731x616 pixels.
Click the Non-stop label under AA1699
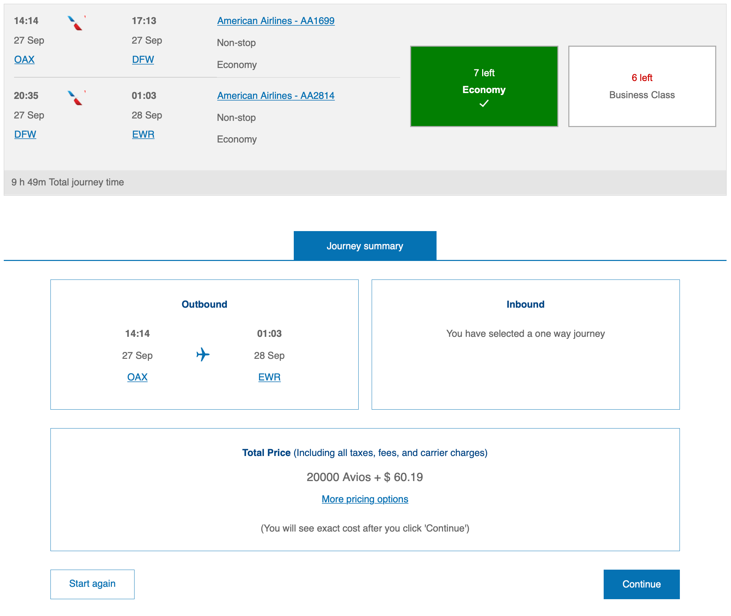coord(236,43)
